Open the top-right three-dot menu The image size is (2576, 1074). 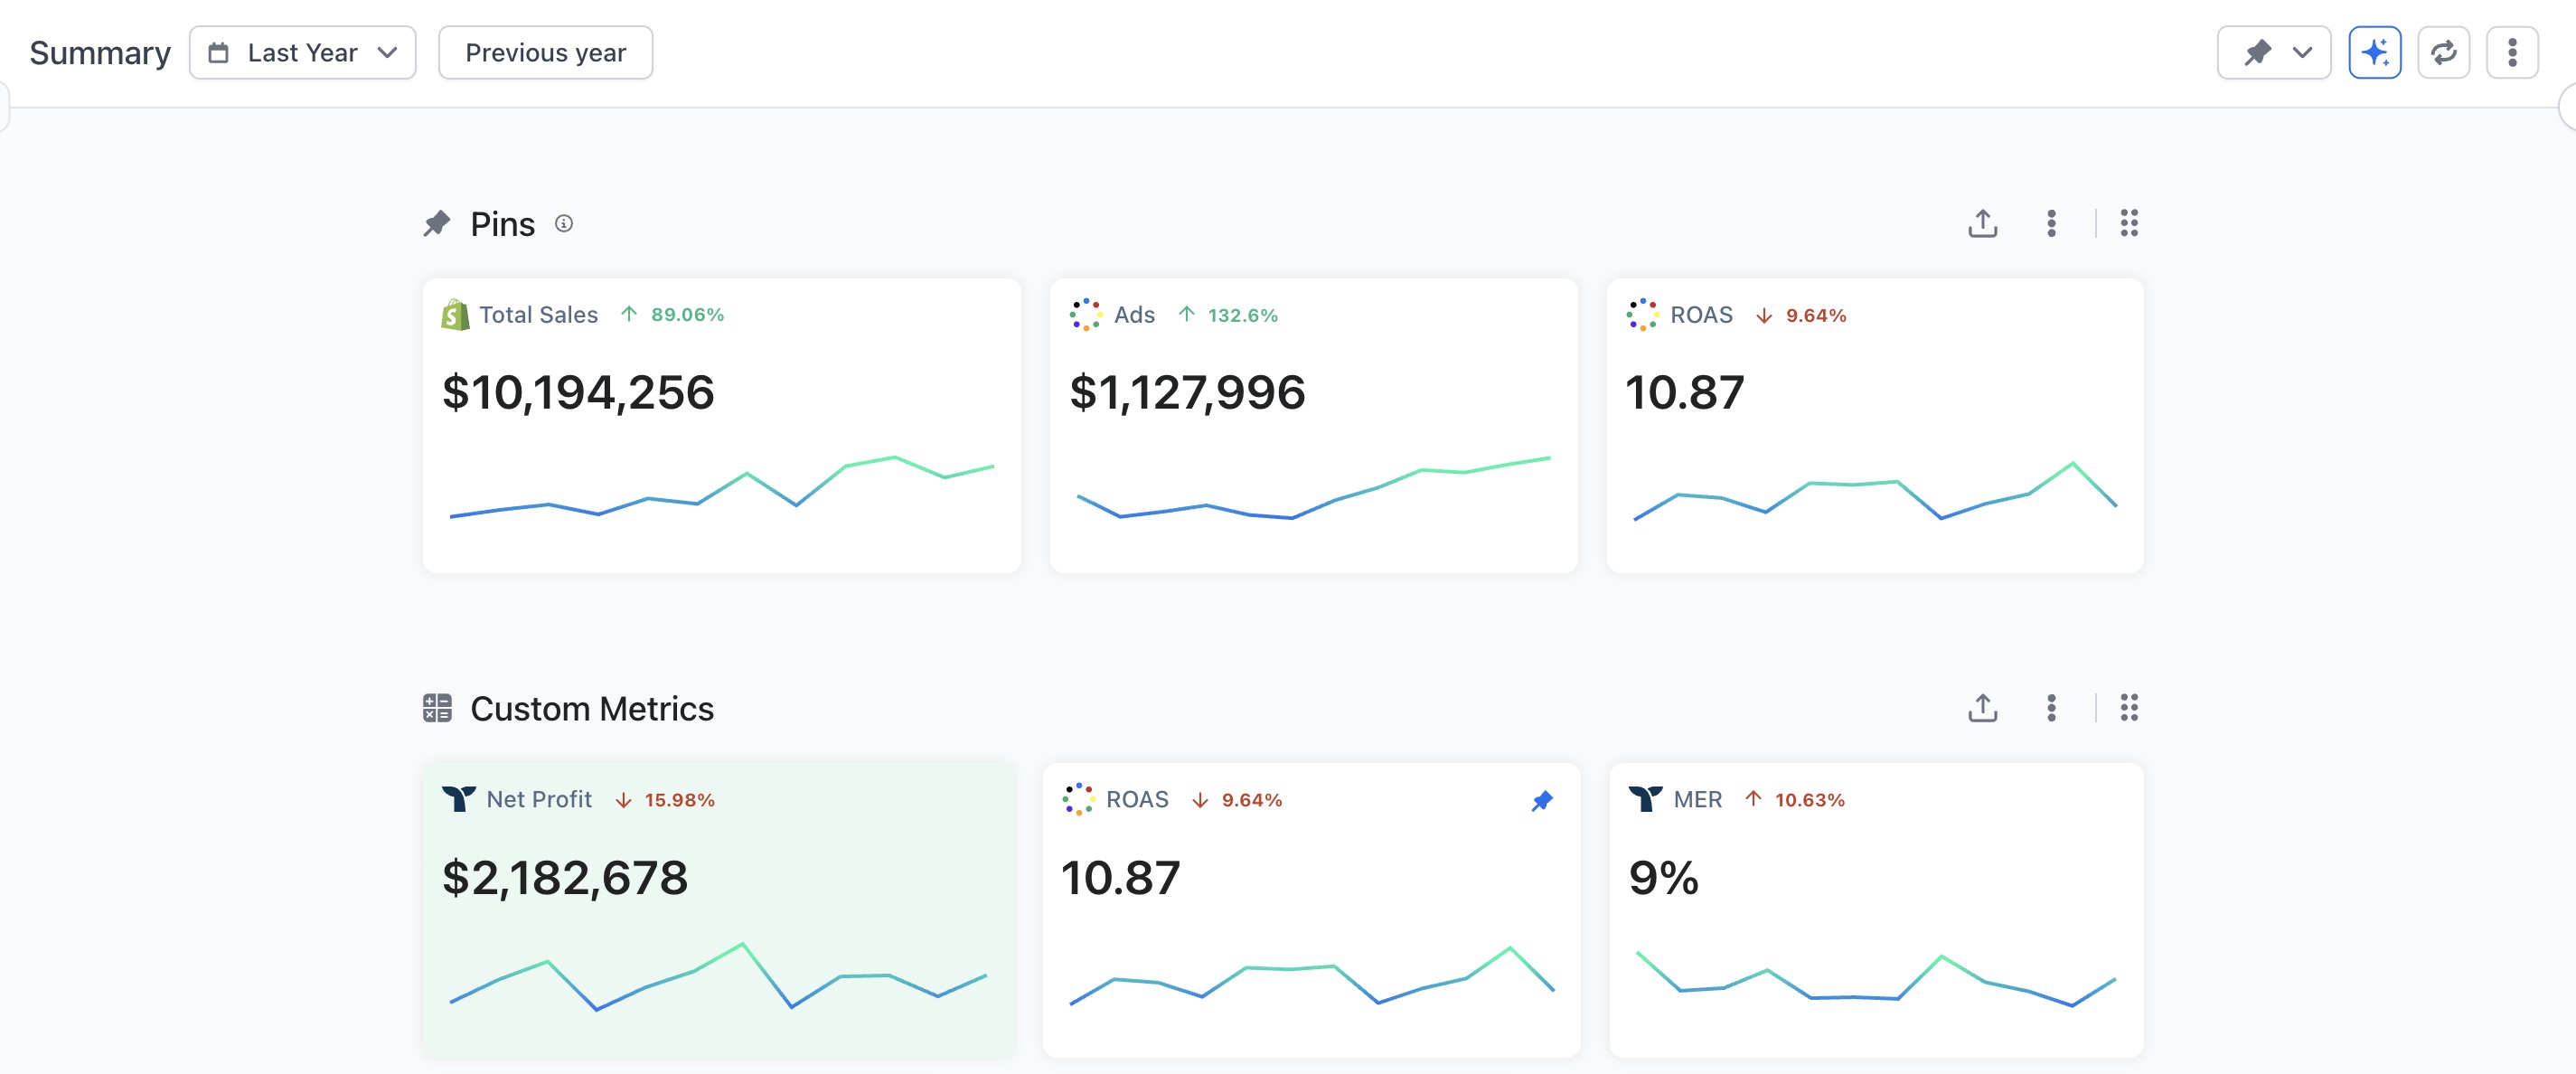tap(2512, 53)
